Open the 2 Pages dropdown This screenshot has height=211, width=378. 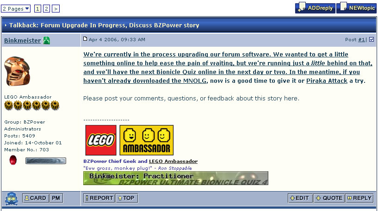16,9
